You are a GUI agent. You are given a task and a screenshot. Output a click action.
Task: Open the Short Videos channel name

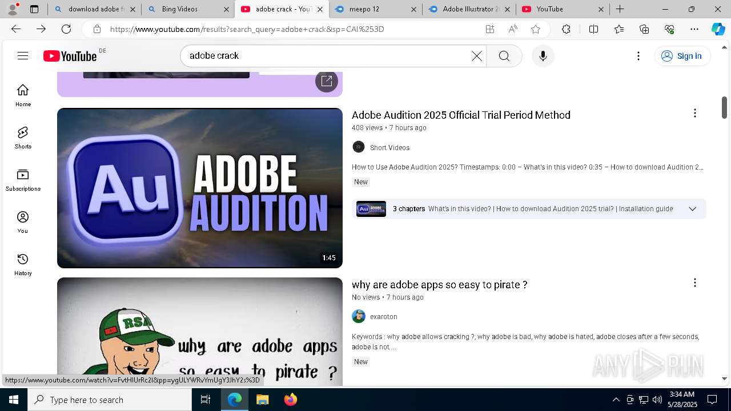pos(389,148)
